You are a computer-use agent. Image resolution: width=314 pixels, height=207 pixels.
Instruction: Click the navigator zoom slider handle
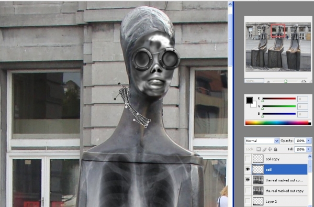click(286, 81)
